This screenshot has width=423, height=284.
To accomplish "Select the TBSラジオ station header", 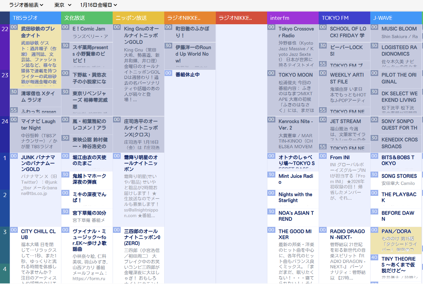I will 35,18.
